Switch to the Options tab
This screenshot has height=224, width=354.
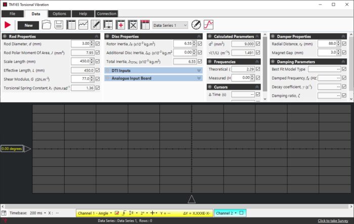[x=59, y=14]
